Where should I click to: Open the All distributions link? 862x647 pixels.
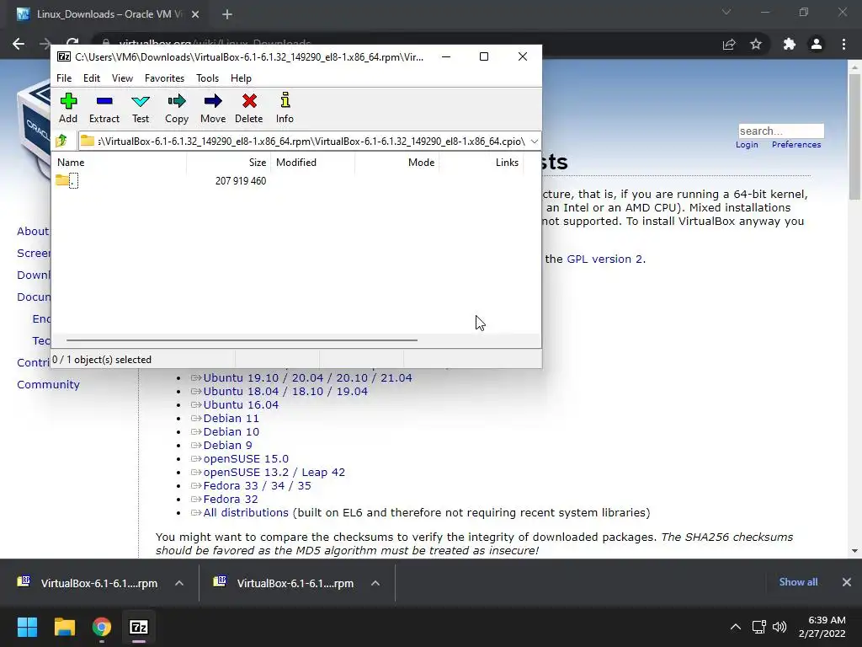(246, 513)
